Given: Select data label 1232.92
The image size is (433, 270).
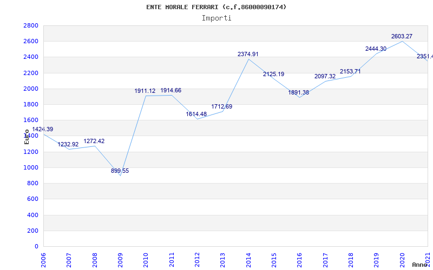Looking at the screenshot, I should coord(68,144).
